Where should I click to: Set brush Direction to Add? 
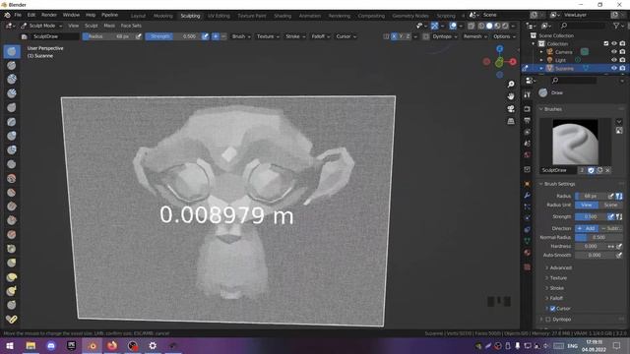tap(587, 228)
